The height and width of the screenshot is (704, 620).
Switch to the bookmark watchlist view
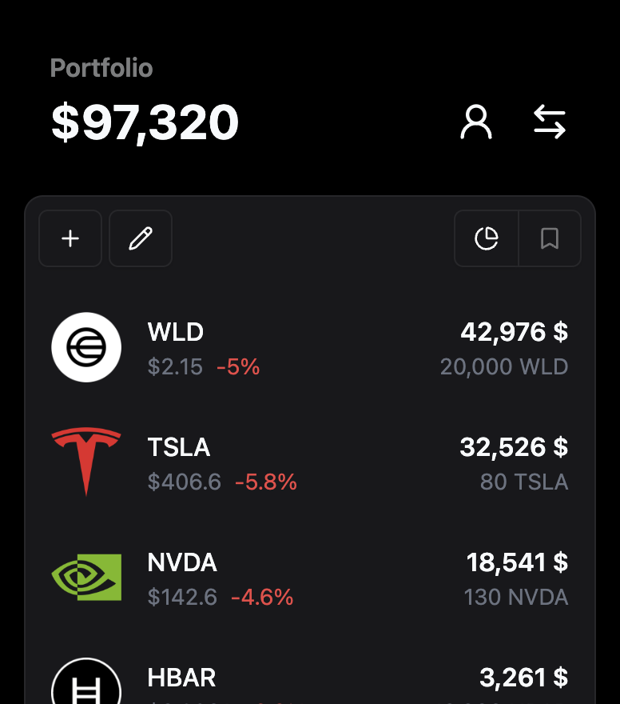click(x=550, y=238)
